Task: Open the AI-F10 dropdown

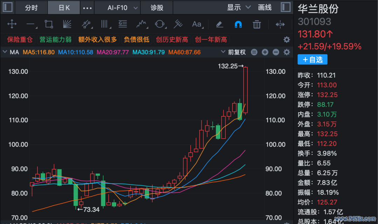Action: click(117, 7)
